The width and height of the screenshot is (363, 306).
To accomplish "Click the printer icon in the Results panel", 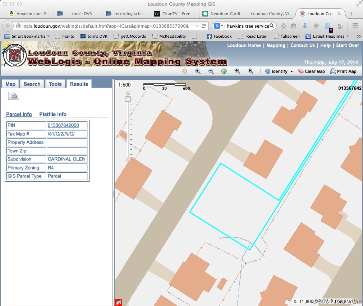I will pyautogui.click(x=13, y=96).
